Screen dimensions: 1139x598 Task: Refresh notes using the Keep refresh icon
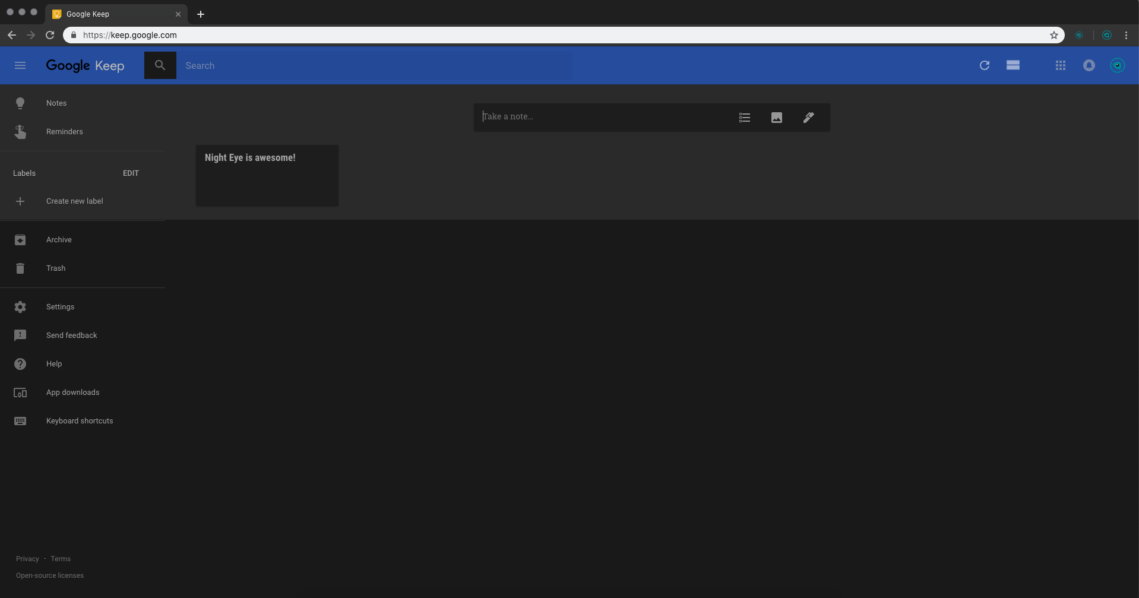985,65
